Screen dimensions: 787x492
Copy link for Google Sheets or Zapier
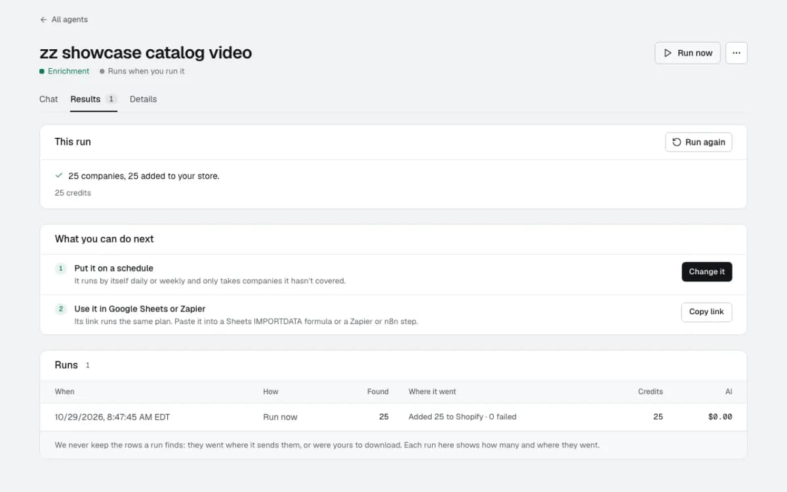[x=707, y=312]
